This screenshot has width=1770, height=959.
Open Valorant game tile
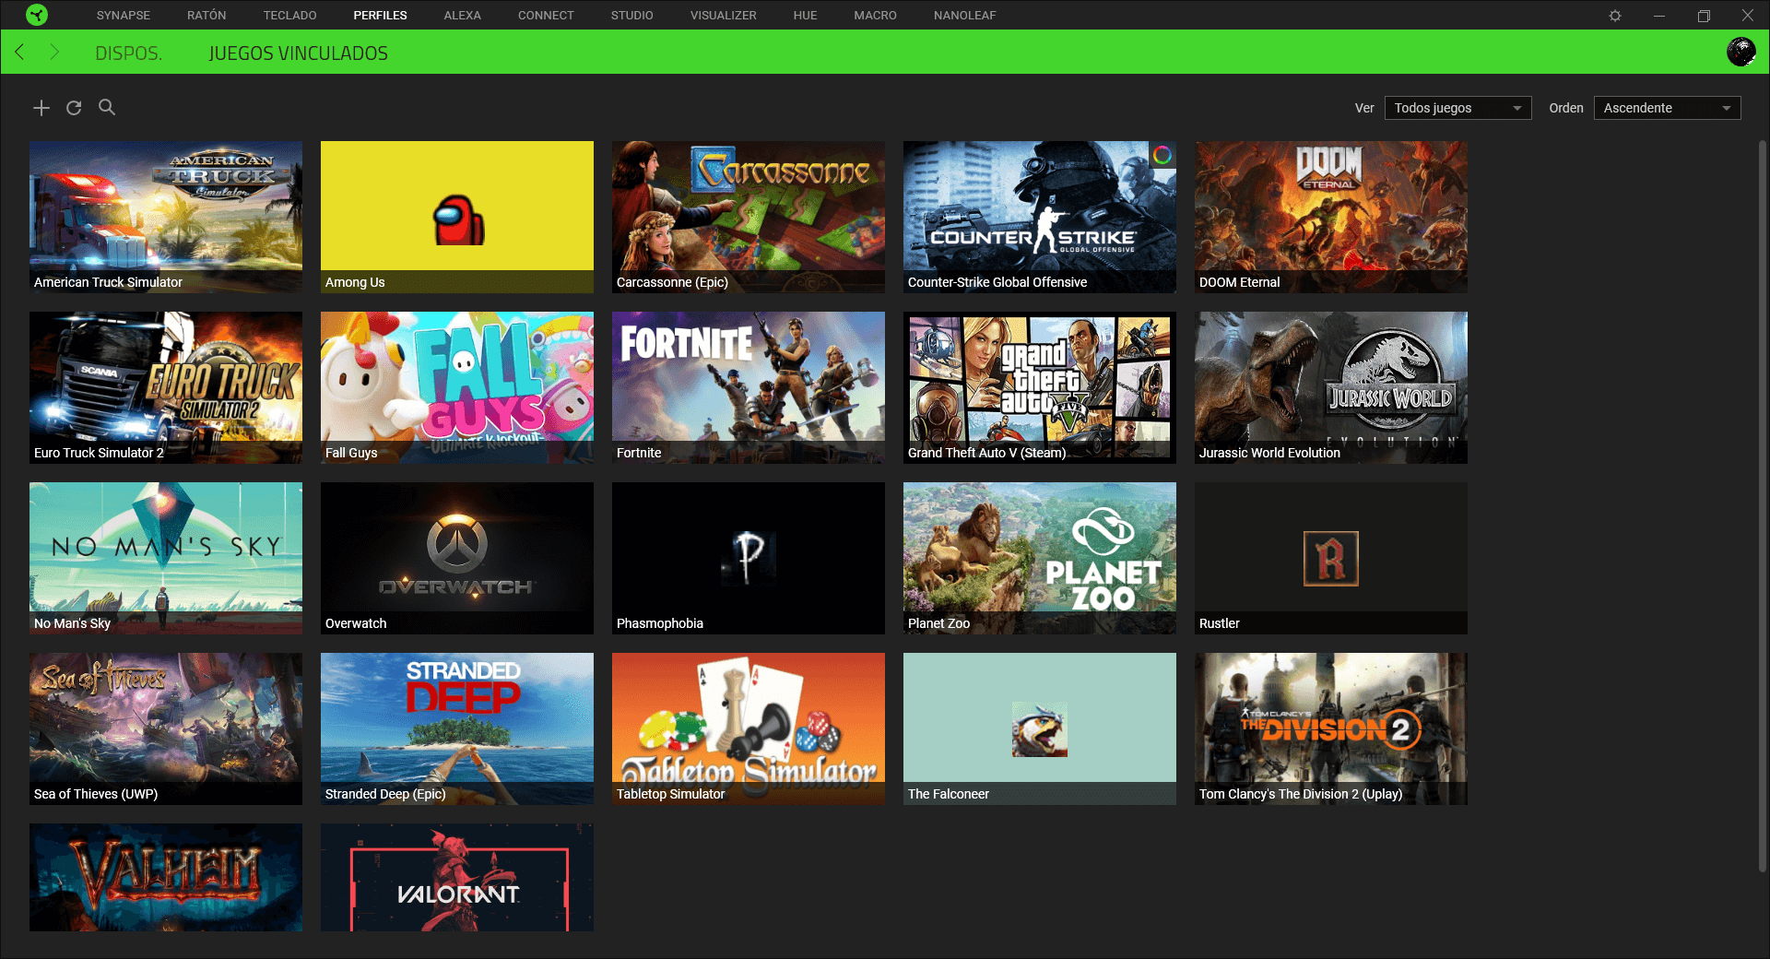457,877
